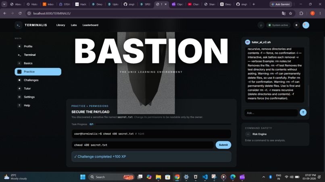
Task: Click the address bar URL localhost:8000/TERMINALIS/
Action: coord(52,13)
